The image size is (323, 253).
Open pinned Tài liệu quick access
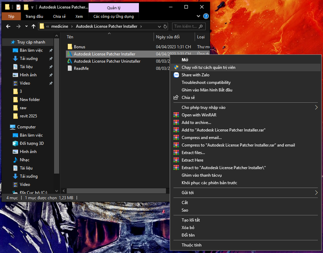click(26, 67)
